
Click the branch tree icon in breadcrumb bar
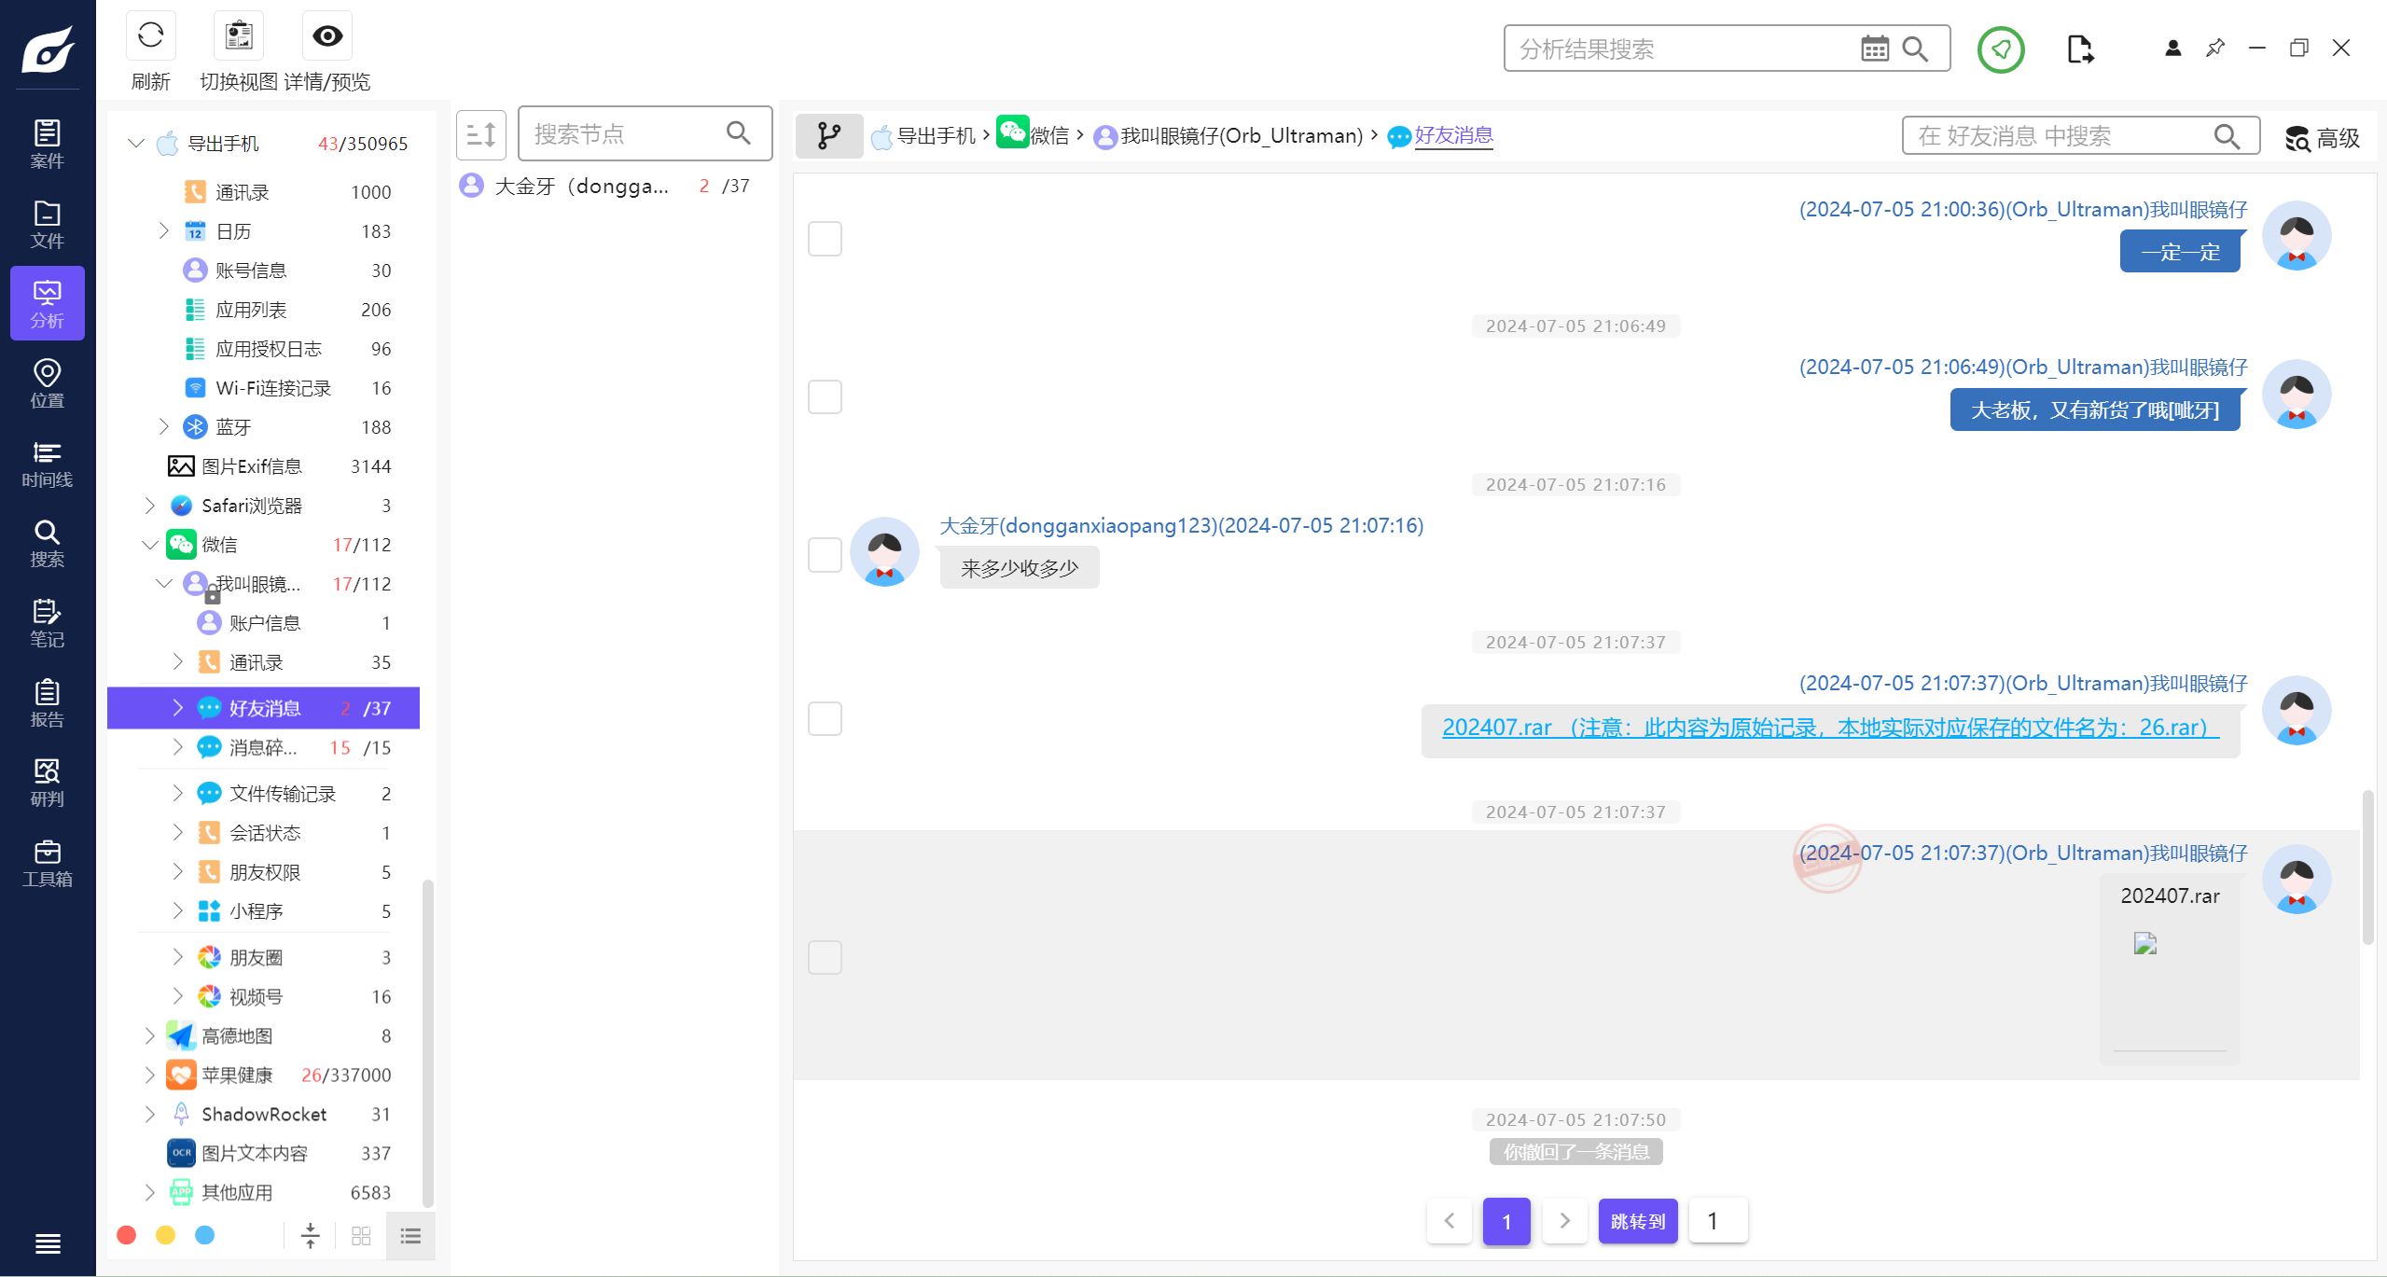(x=828, y=136)
